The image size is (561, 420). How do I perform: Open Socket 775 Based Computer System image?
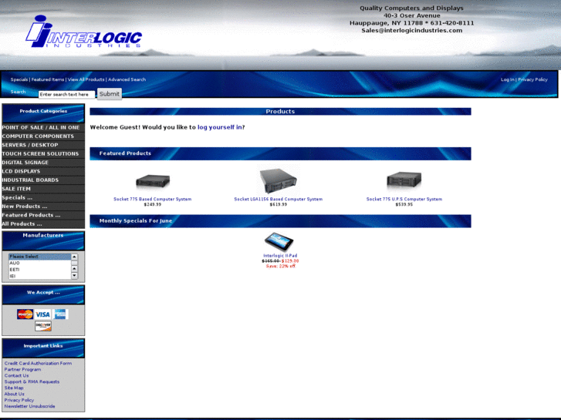coord(153,181)
